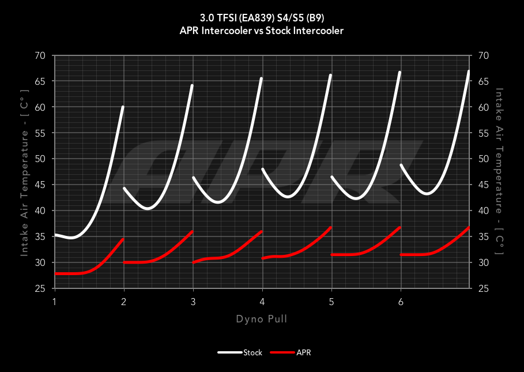Click x-axis tick label 6
This screenshot has width=524, height=372.
[401, 302]
